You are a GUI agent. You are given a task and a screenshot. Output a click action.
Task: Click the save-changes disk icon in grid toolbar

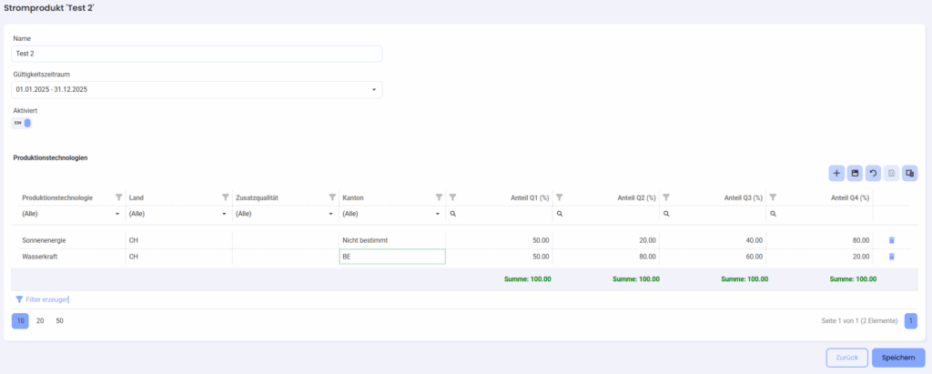tap(855, 173)
